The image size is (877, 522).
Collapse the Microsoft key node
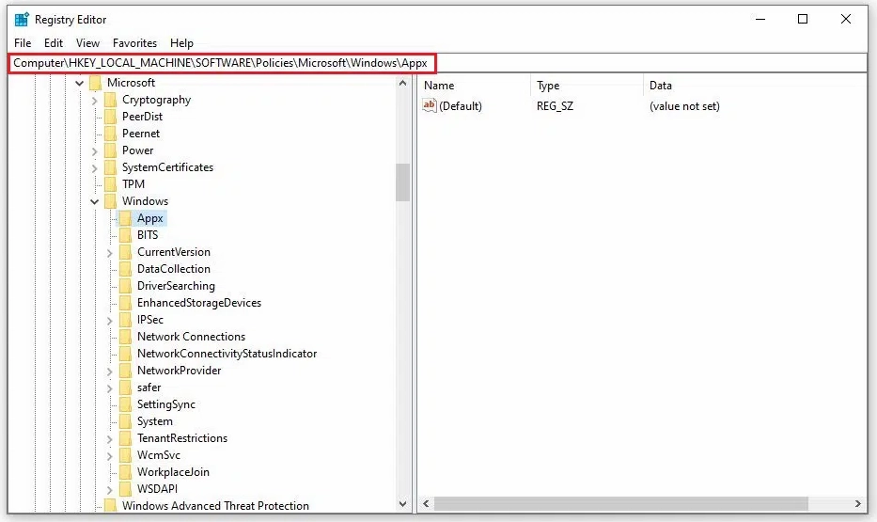tap(80, 83)
